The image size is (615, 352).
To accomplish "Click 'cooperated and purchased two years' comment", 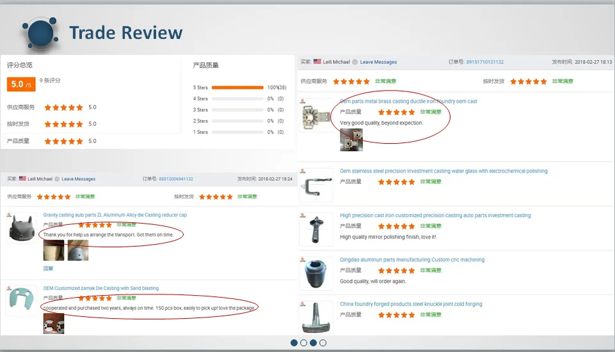I will point(149,308).
